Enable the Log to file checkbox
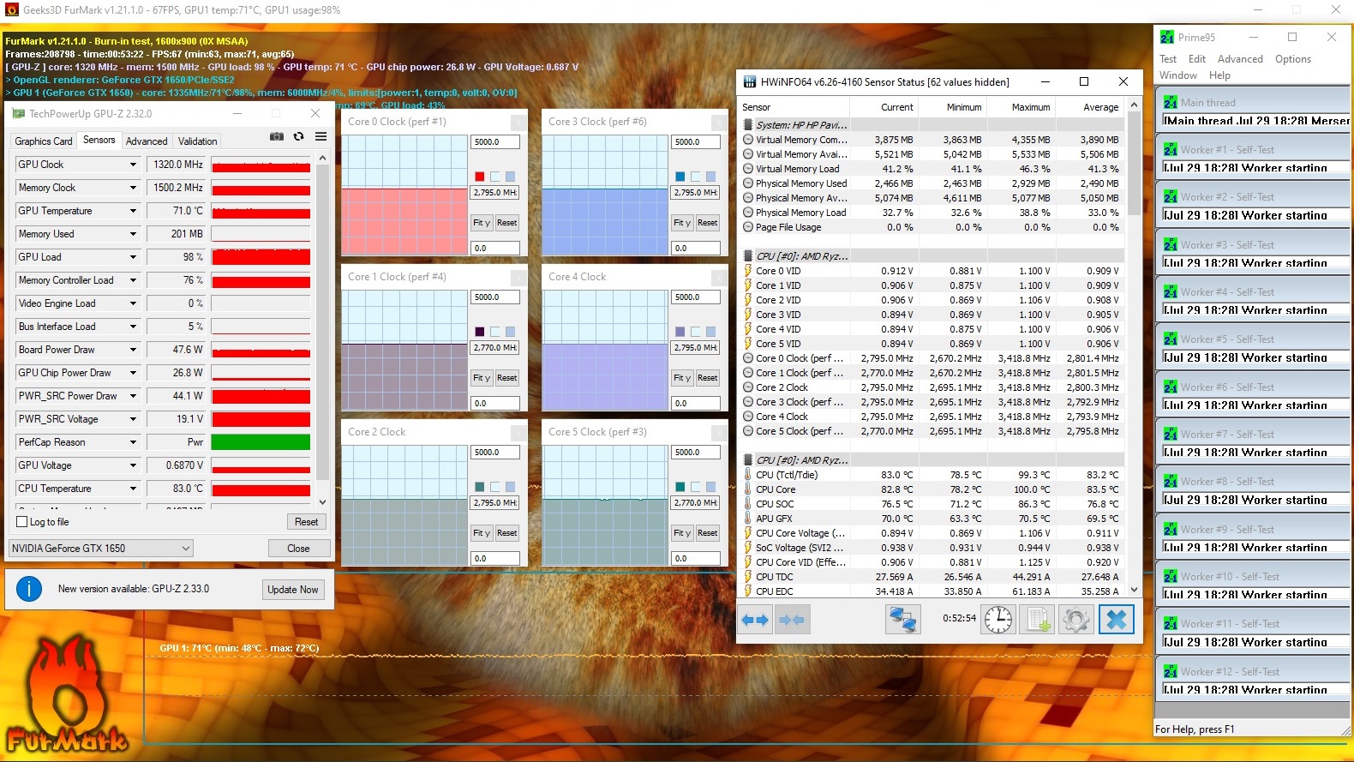The height and width of the screenshot is (762, 1354). tap(22, 522)
